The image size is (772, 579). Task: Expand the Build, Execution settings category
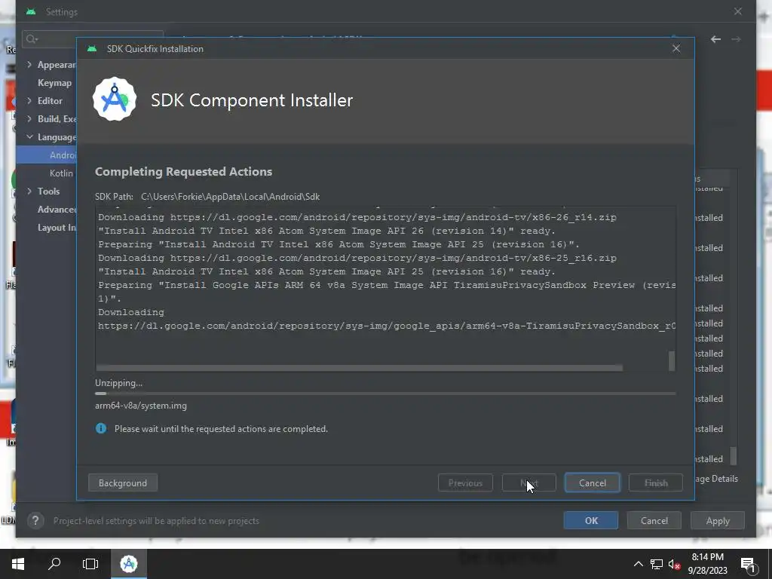click(x=29, y=118)
